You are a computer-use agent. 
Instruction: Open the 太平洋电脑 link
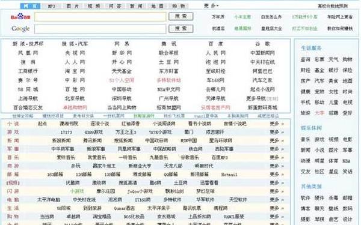[49, 200]
